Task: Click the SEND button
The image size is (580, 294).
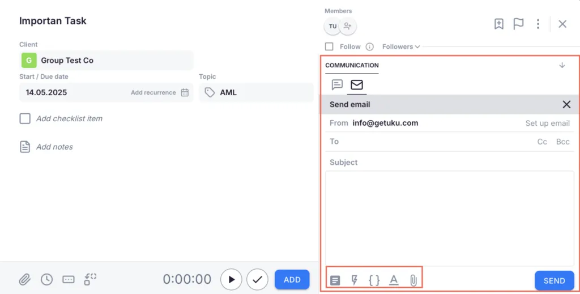Action: coord(554,280)
